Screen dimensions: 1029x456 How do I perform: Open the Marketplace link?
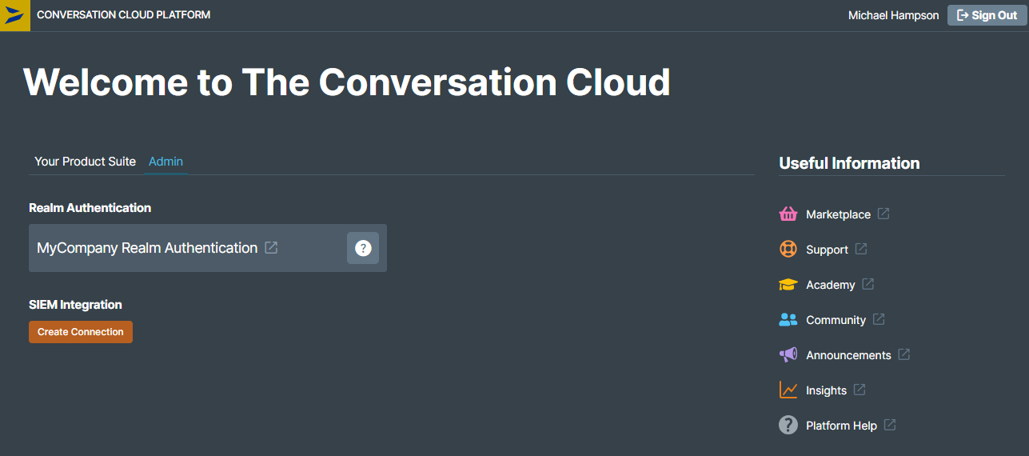(x=838, y=214)
